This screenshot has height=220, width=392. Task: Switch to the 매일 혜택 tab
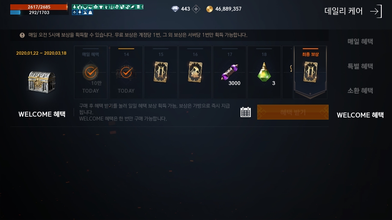click(360, 41)
